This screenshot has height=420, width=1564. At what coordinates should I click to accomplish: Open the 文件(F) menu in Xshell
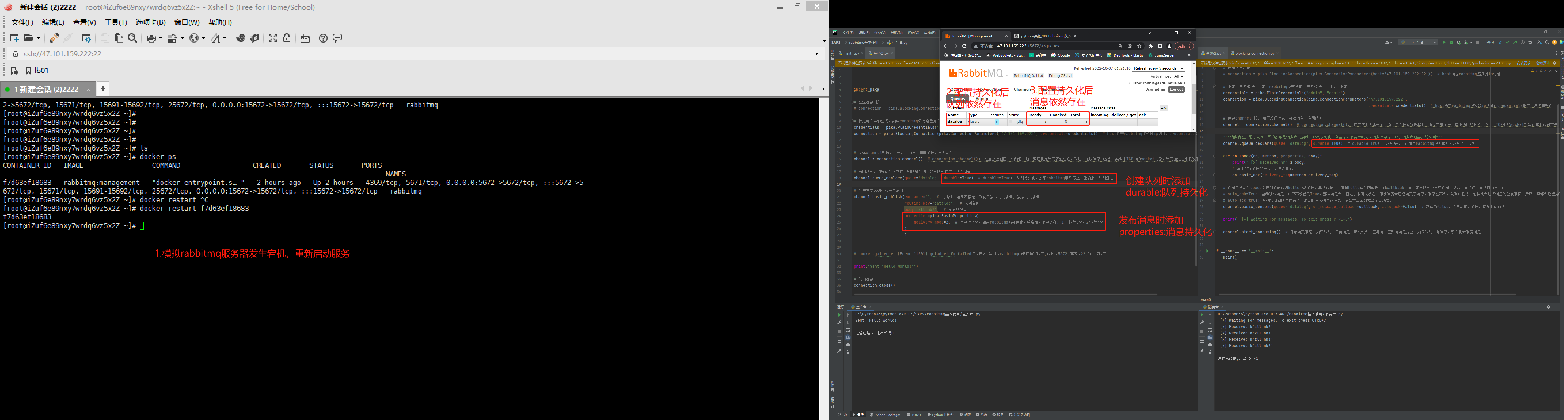(x=22, y=22)
